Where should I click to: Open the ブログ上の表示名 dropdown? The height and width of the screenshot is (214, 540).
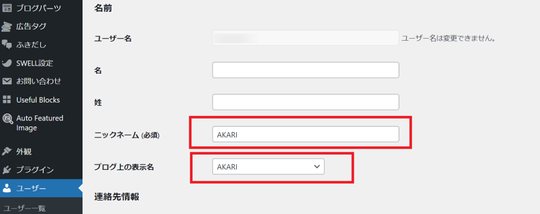[x=268, y=167]
